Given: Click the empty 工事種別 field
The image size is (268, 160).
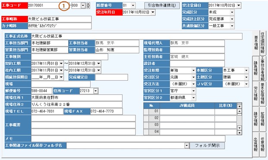Looking at the screenshot, I should click(69, 57).
